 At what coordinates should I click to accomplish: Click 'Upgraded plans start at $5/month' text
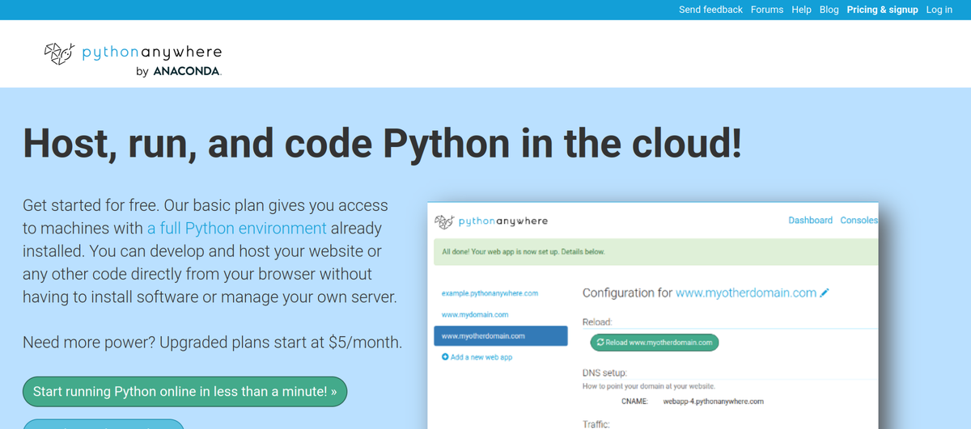(x=280, y=342)
